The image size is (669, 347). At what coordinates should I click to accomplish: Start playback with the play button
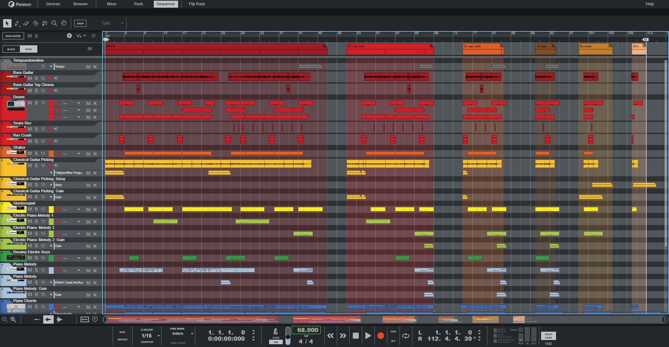pyautogui.click(x=368, y=336)
